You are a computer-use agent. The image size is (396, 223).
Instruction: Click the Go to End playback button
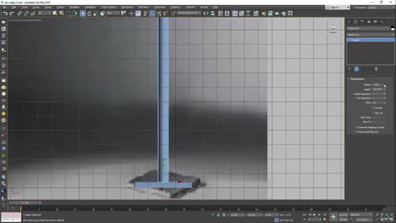(x=324, y=215)
